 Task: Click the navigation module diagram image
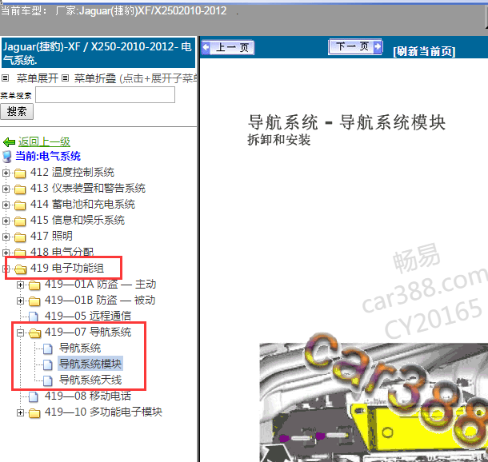[x=374, y=402]
